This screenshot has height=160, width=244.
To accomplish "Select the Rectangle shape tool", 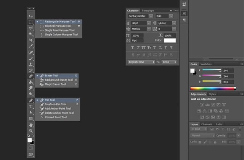I will 31,119.
